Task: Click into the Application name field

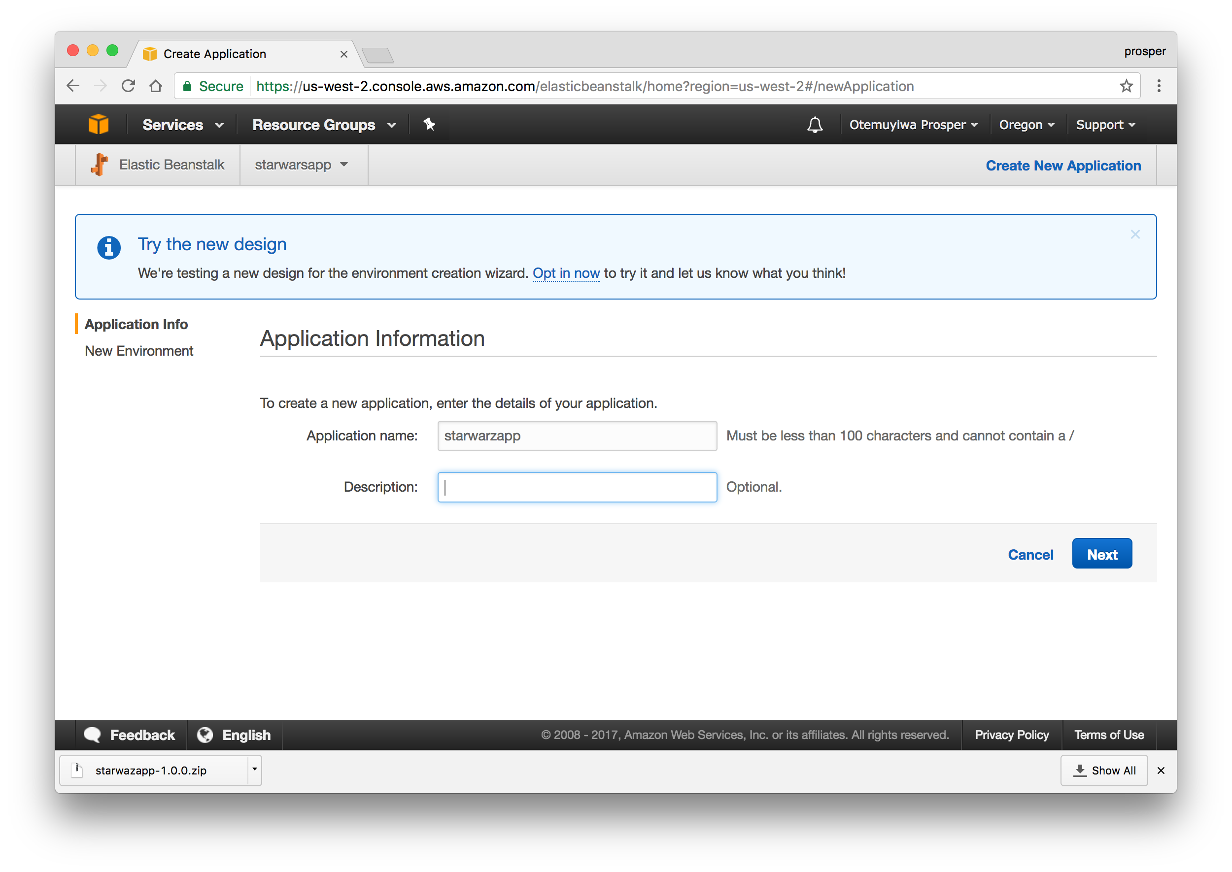Action: 577,436
